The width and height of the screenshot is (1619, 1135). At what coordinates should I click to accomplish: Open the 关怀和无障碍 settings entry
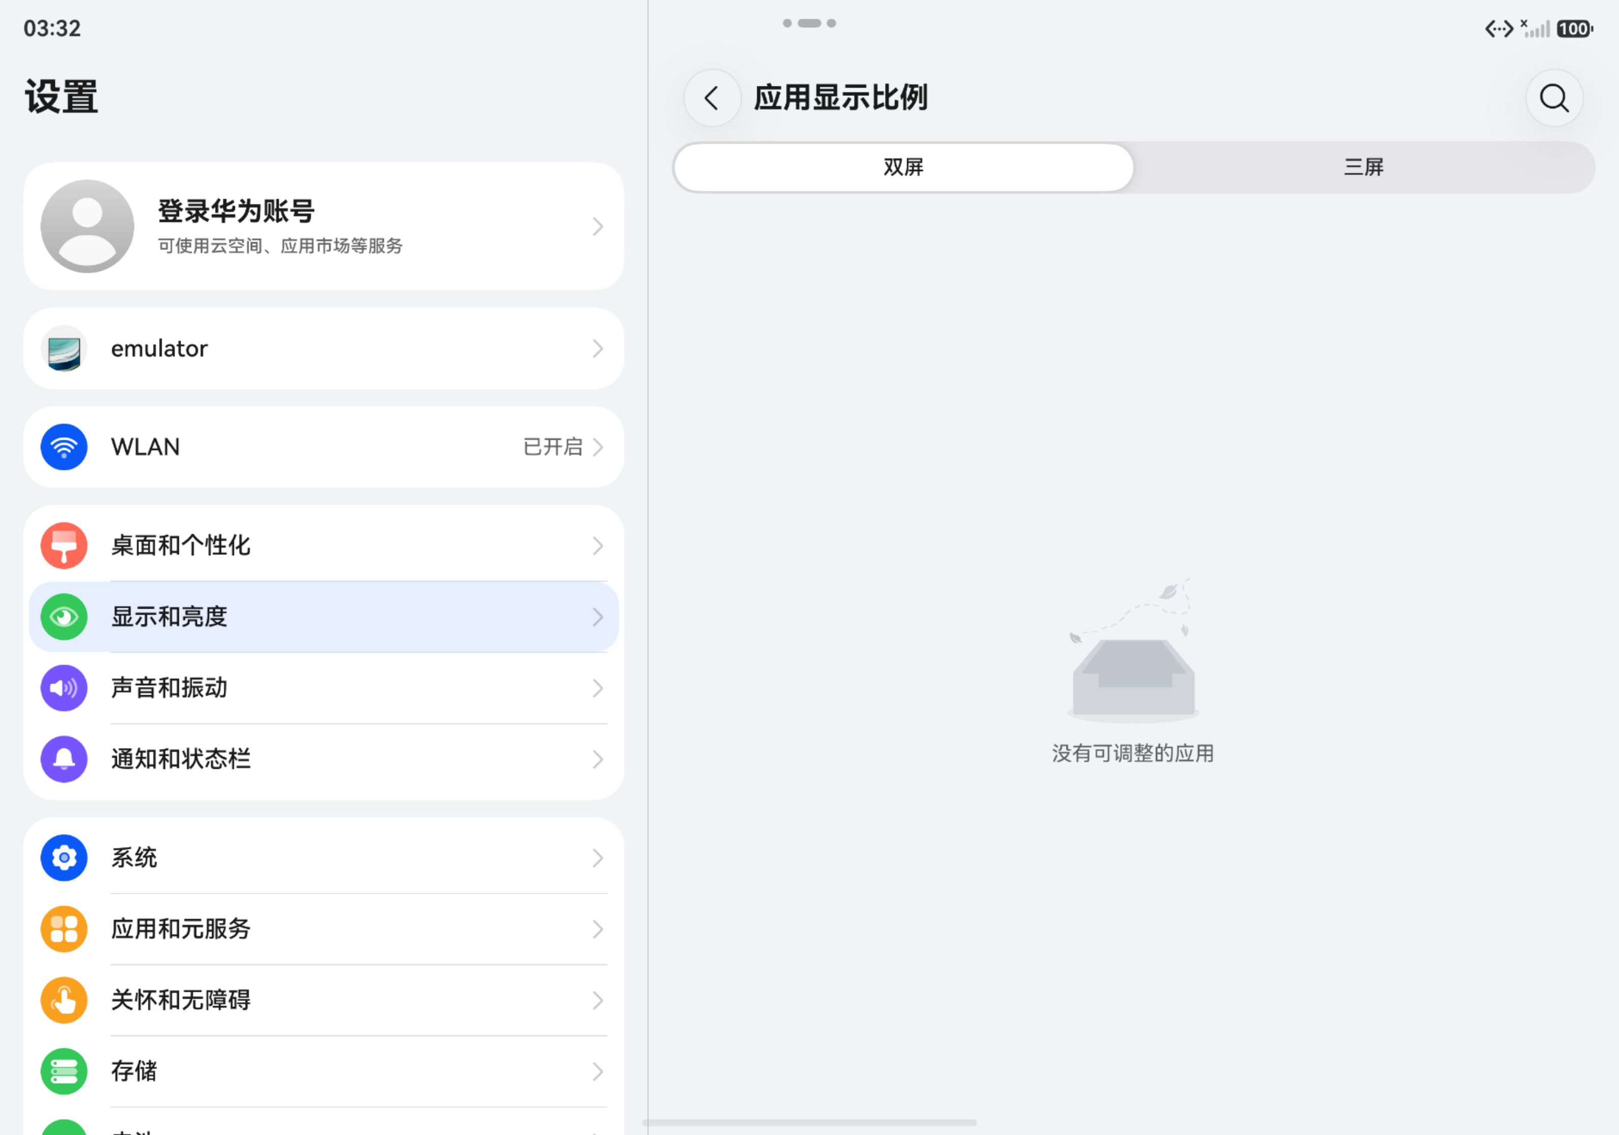point(324,1000)
